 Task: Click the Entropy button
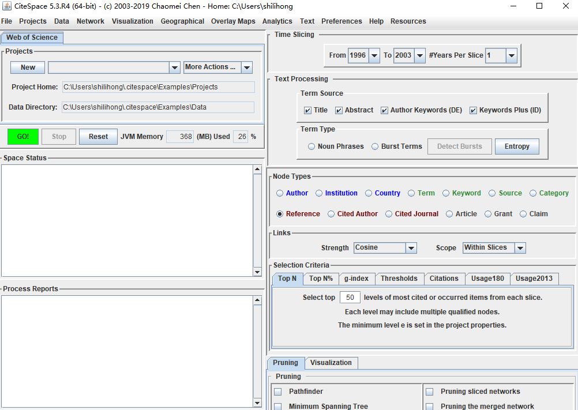tap(517, 146)
